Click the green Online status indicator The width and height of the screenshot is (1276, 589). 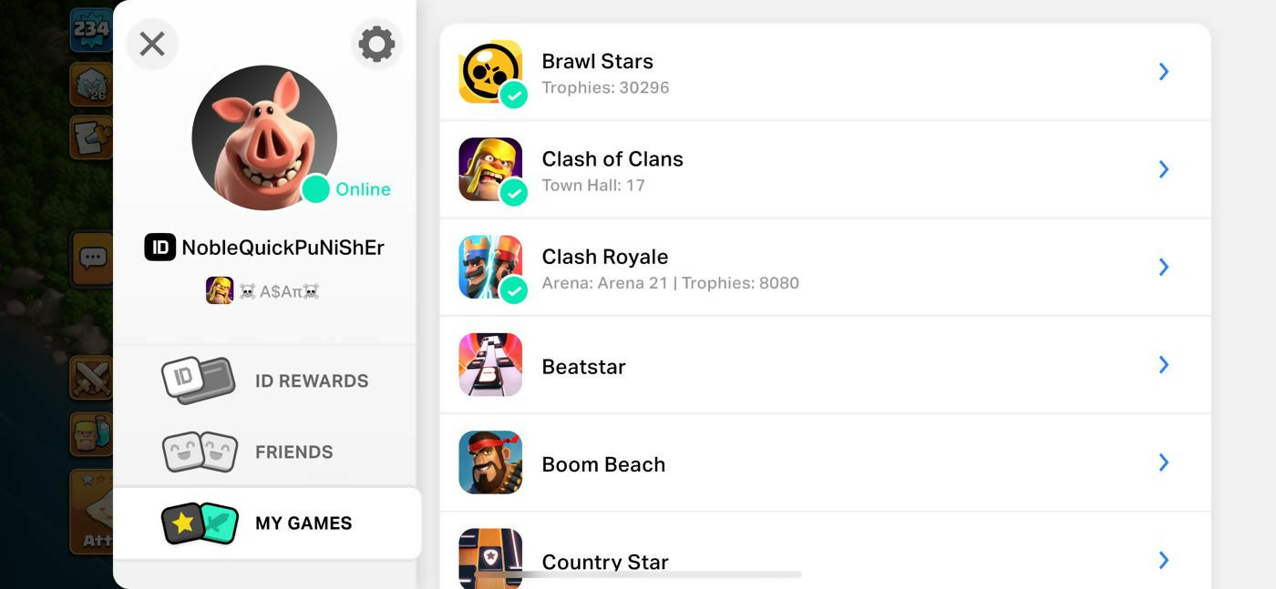316,189
